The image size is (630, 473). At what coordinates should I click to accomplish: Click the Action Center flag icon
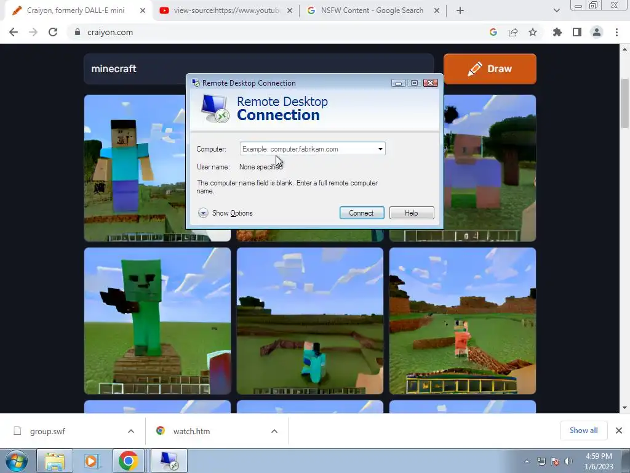click(x=555, y=461)
